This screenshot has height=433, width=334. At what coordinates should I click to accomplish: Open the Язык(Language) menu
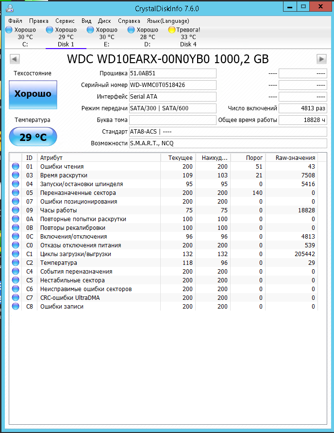point(168,21)
